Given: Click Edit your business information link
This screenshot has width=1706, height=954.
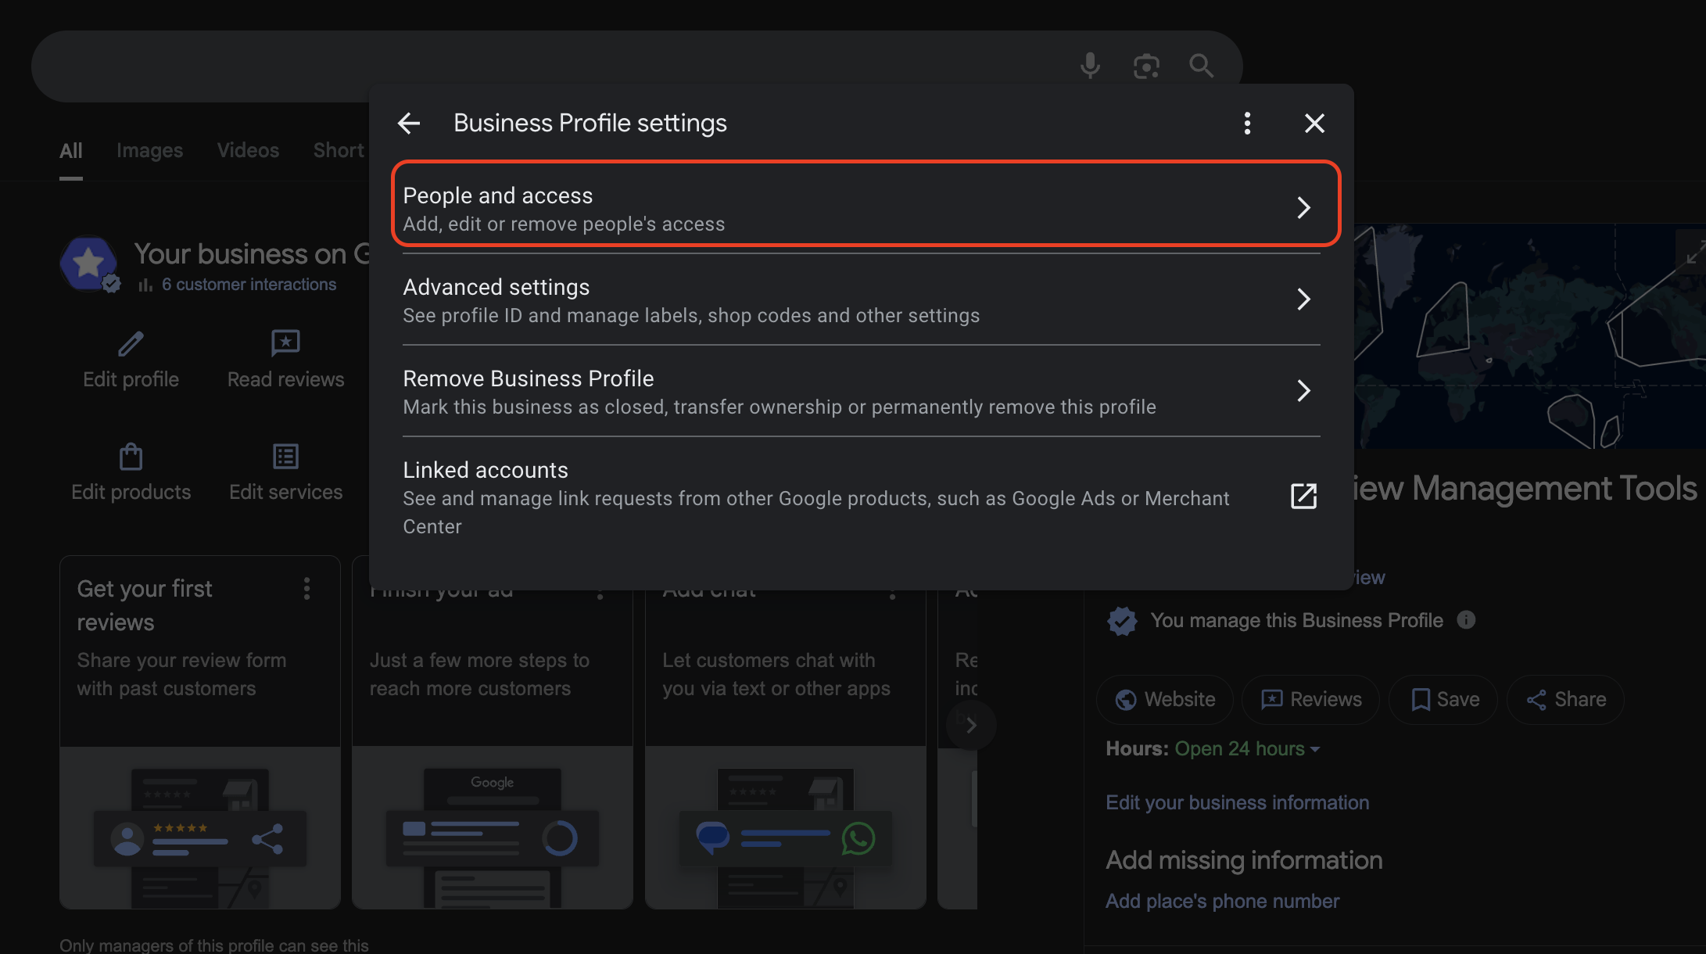Looking at the screenshot, I should (x=1237, y=803).
